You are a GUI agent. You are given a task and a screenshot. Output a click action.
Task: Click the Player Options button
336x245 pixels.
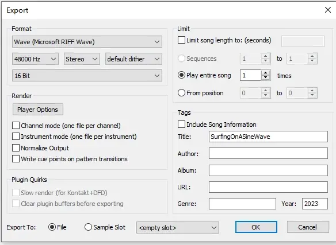click(x=38, y=110)
